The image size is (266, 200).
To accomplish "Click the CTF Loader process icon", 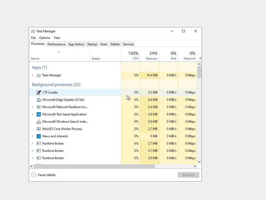I will click(39, 92).
